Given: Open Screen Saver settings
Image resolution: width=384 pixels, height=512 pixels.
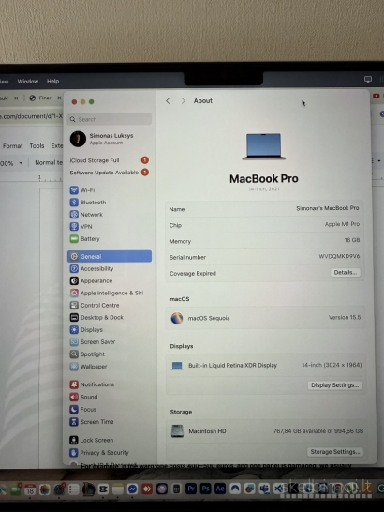Looking at the screenshot, I should [x=93, y=342].
